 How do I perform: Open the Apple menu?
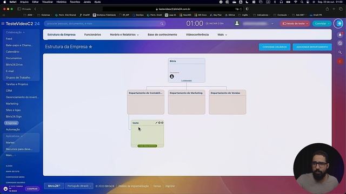click(x=5, y=2)
